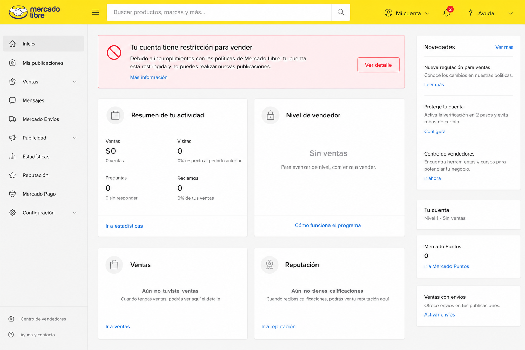Open Cómo funciona el programa link
The width and height of the screenshot is (525, 350).
pos(328,225)
